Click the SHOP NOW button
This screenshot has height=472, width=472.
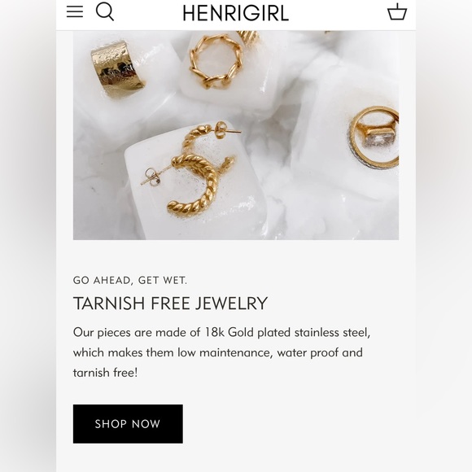[128, 423]
